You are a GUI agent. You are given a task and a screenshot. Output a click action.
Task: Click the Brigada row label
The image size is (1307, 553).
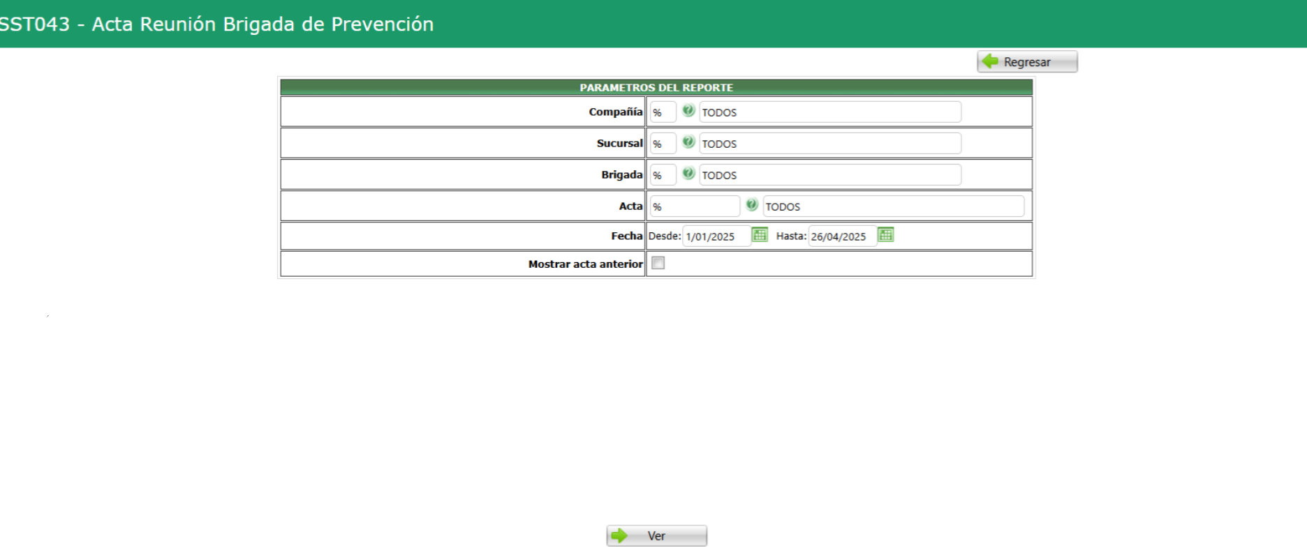[x=621, y=174]
